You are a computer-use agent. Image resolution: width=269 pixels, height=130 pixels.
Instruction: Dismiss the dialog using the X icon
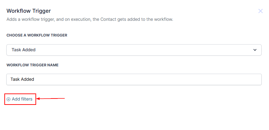260,11
